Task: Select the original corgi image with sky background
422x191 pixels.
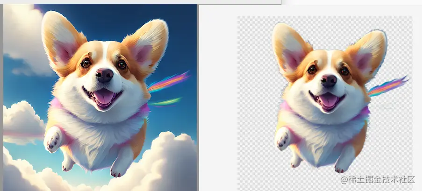Action: (x=100, y=98)
